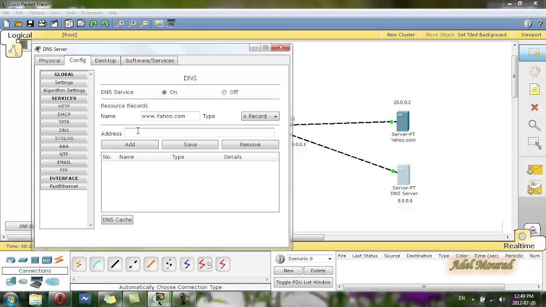Turn DNS Service On

[x=164, y=92]
